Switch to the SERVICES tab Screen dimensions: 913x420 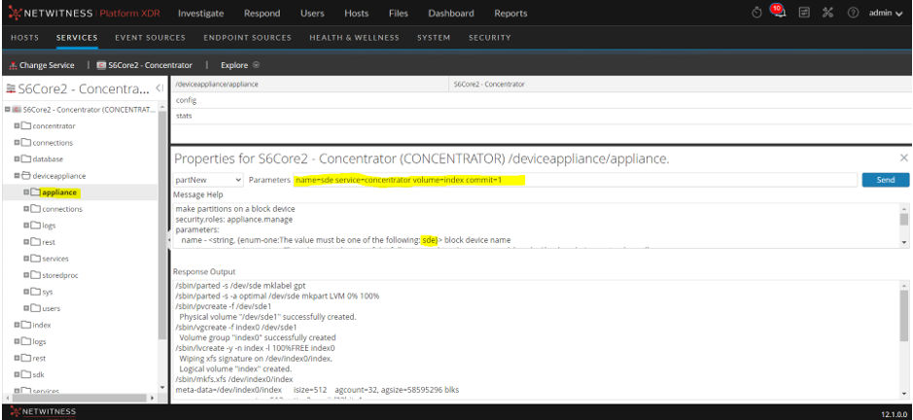coord(77,37)
